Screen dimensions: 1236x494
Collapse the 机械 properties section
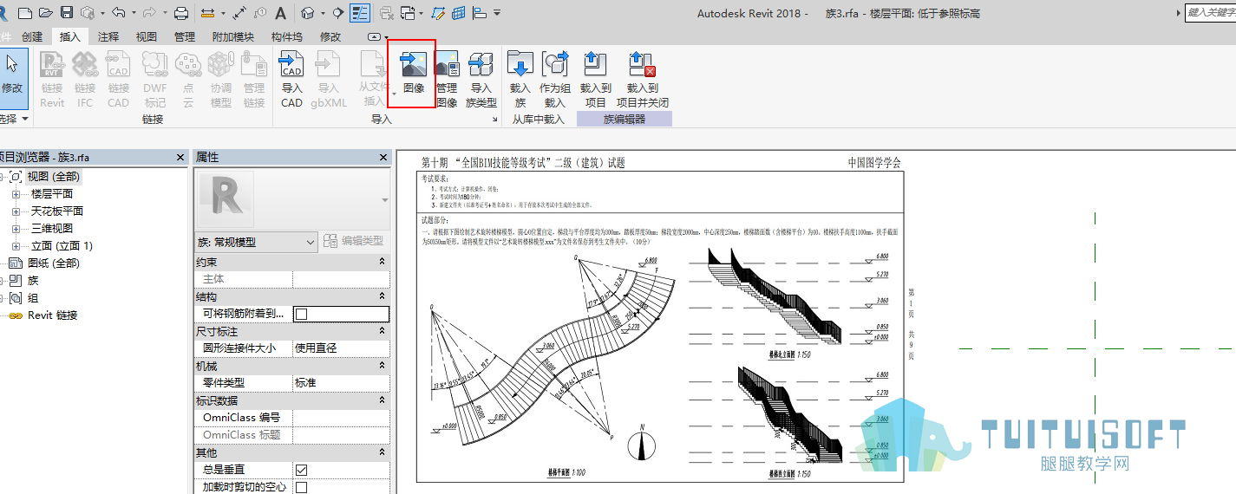(x=383, y=366)
